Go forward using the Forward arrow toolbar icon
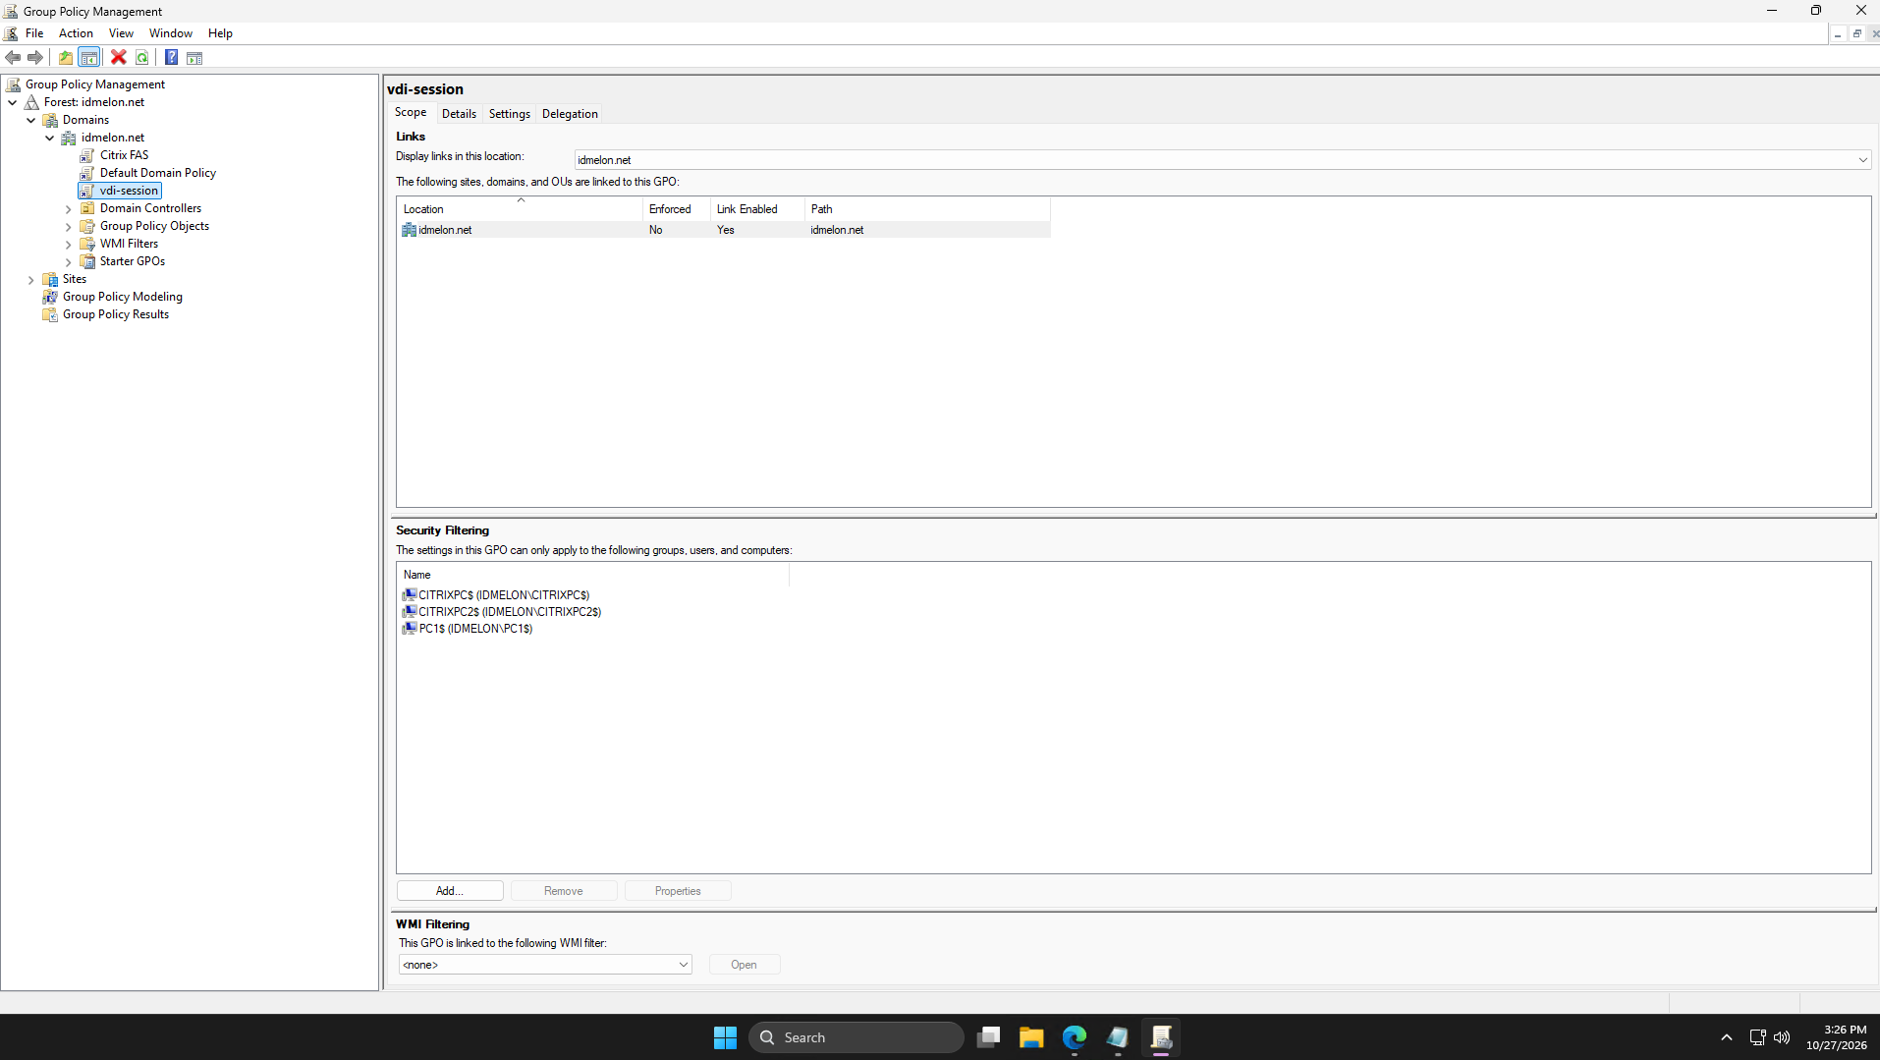The width and height of the screenshot is (1880, 1060). pyautogui.click(x=35, y=58)
